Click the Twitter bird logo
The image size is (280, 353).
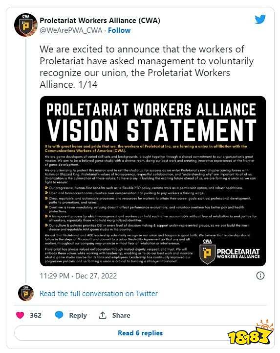point(260,19)
